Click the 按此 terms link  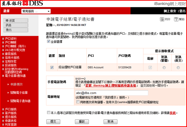tap(173, 113)
